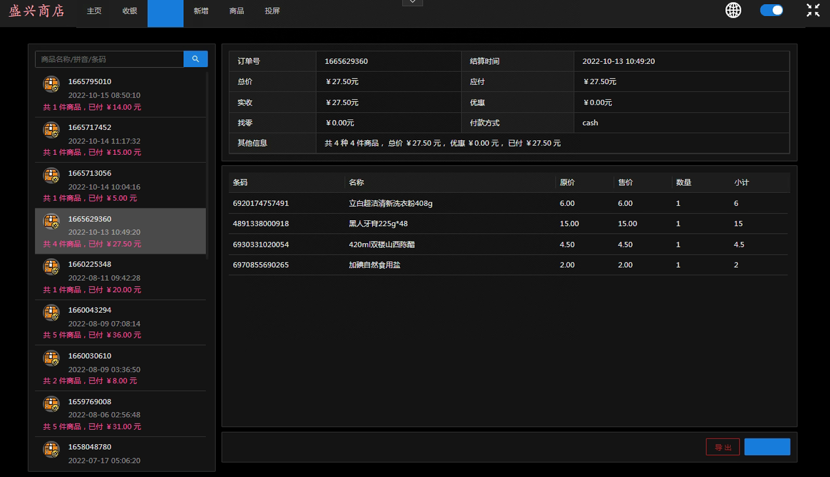This screenshot has height=477, width=830.
Task: Exit fullscreen with the collapse arrows icon
Action: [813, 10]
